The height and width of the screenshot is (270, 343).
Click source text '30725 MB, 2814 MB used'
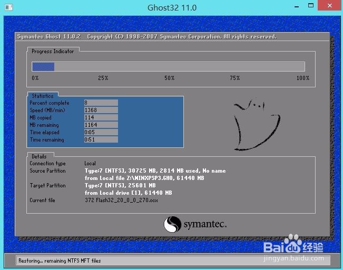[x=163, y=171]
